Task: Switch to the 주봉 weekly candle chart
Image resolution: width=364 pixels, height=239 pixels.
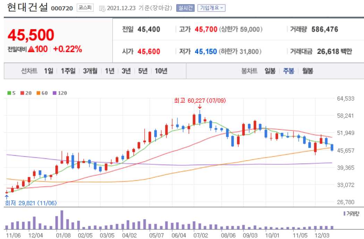Action: click(289, 71)
